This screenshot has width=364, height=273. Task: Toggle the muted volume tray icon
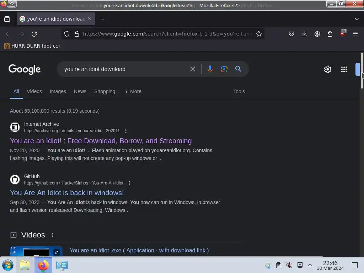click(x=289, y=265)
